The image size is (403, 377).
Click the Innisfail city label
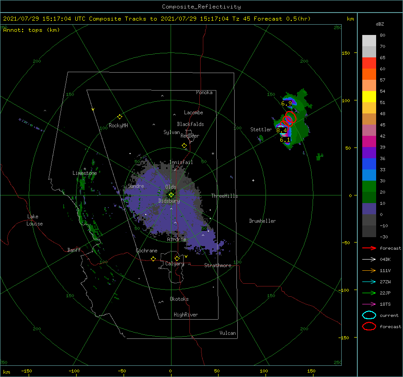point(181,162)
